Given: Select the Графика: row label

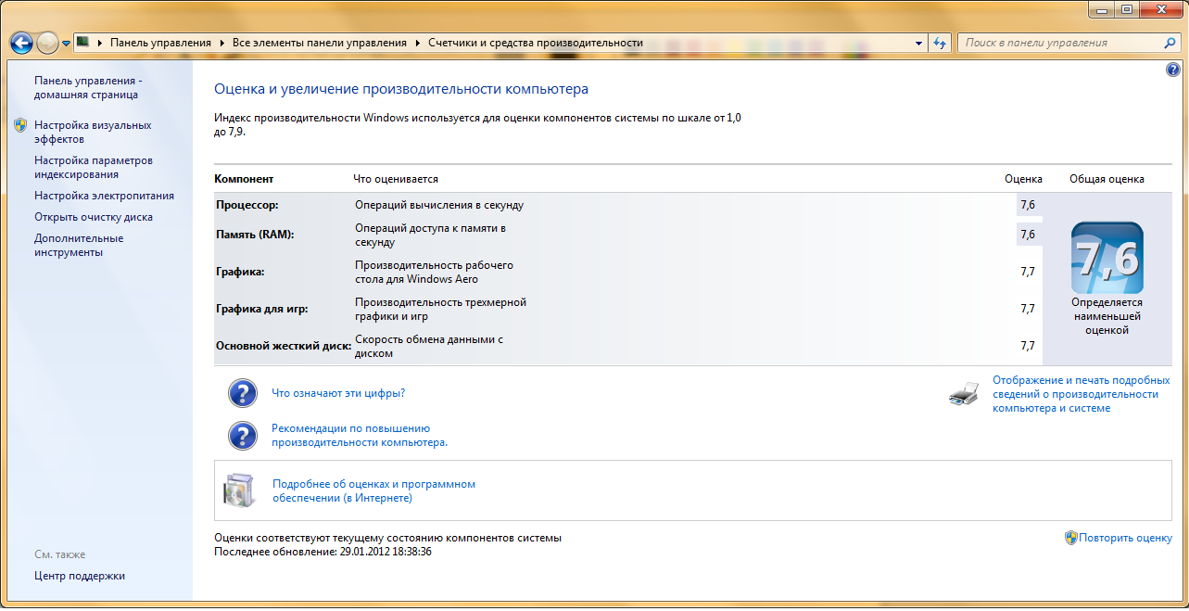Looking at the screenshot, I should point(240,272).
